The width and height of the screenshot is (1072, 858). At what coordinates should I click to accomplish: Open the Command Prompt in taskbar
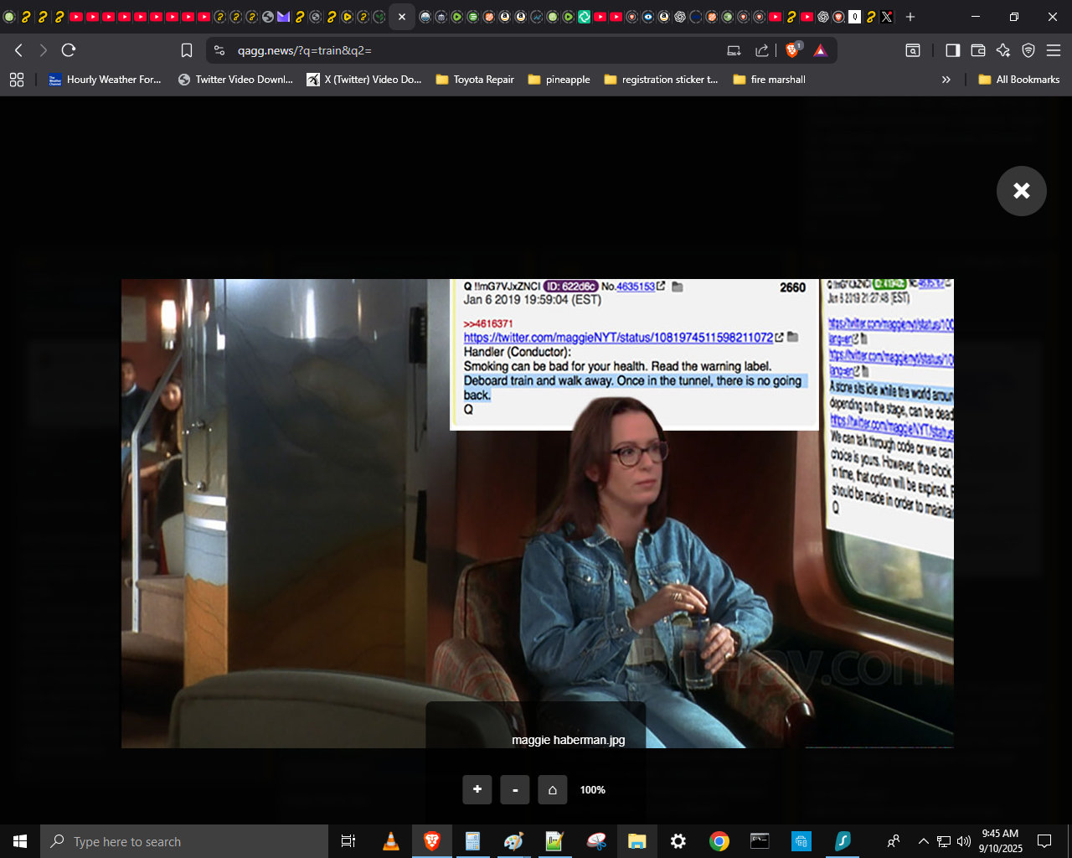760,841
